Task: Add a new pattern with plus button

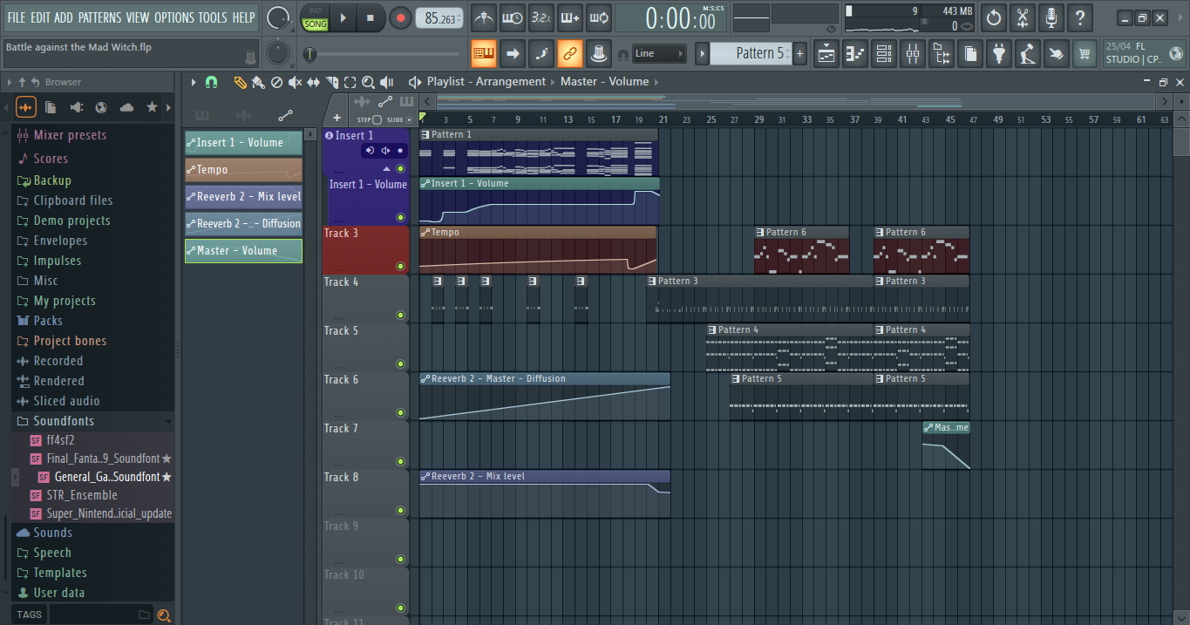Action: (x=800, y=53)
